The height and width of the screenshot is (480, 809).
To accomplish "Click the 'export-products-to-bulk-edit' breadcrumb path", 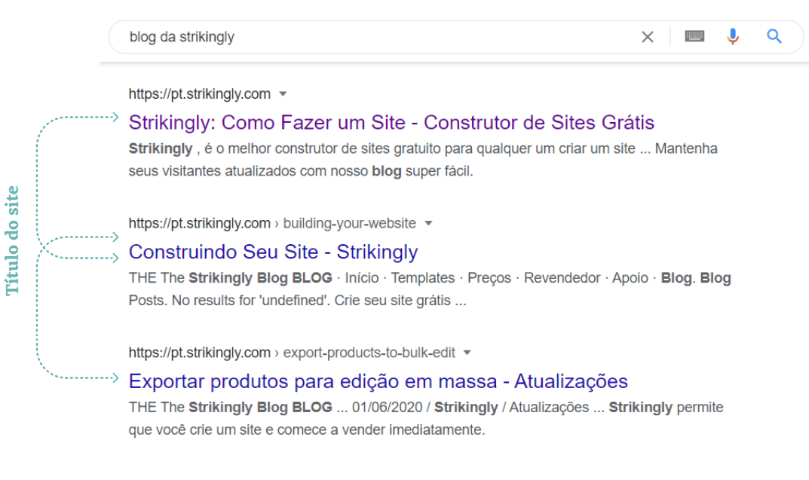I will coord(369,353).
